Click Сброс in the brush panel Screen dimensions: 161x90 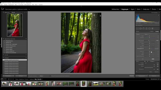click(x=151, y=72)
